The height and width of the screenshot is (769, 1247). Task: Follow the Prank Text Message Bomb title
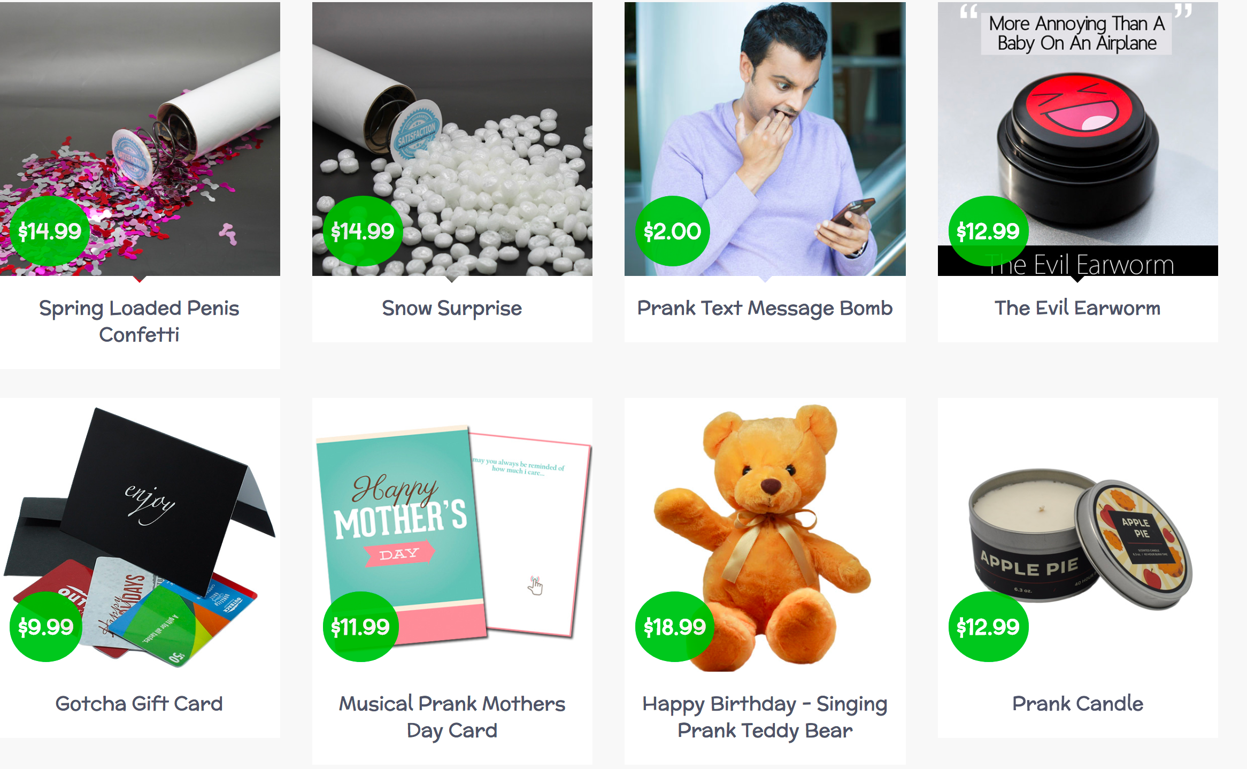pyautogui.click(x=765, y=309)
